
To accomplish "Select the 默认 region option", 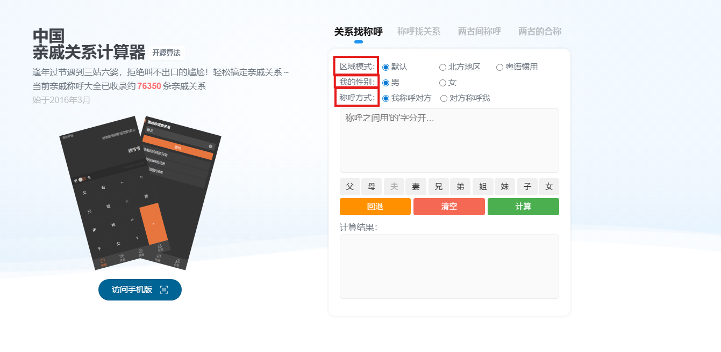I will tap(386, 67).
